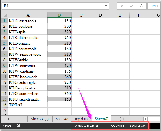Select the Sheet24 (2) tab
The width and height of the screenshot is (161, 131).
(40, 119)
